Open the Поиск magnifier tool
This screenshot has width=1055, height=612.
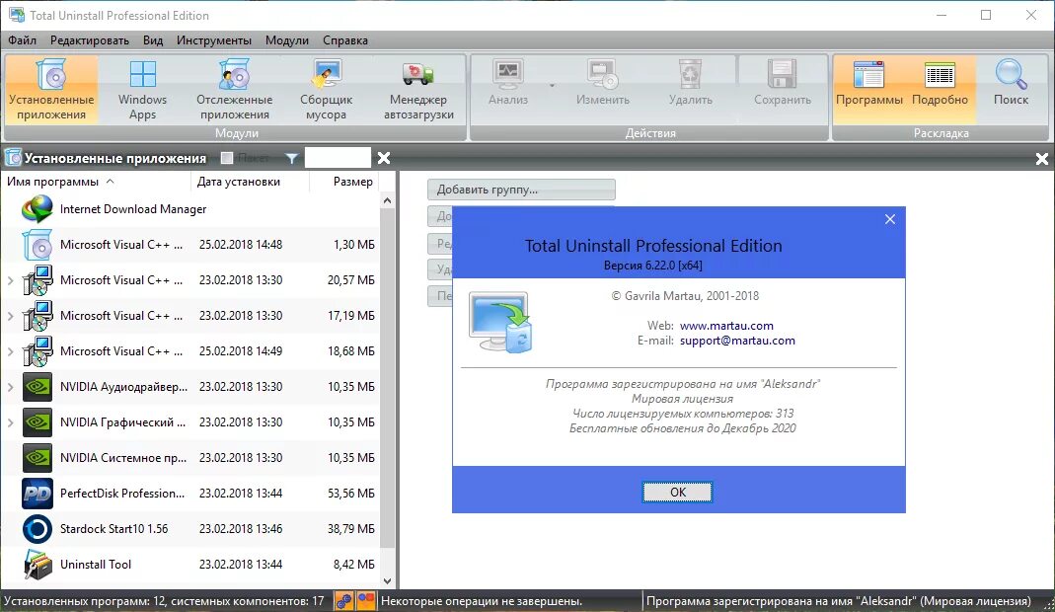(x=1011, y=90)
